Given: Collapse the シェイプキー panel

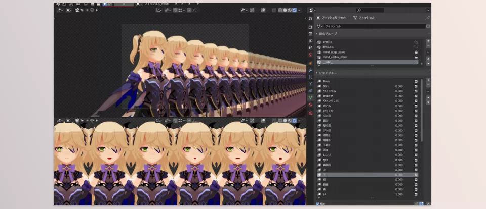Looking at the screenshot, I should [317, 73].
